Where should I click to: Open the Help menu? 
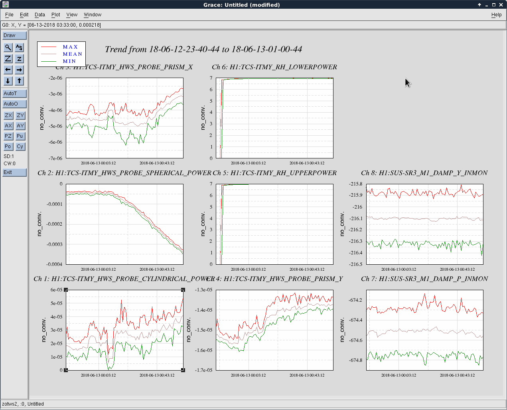pos(496,15)
